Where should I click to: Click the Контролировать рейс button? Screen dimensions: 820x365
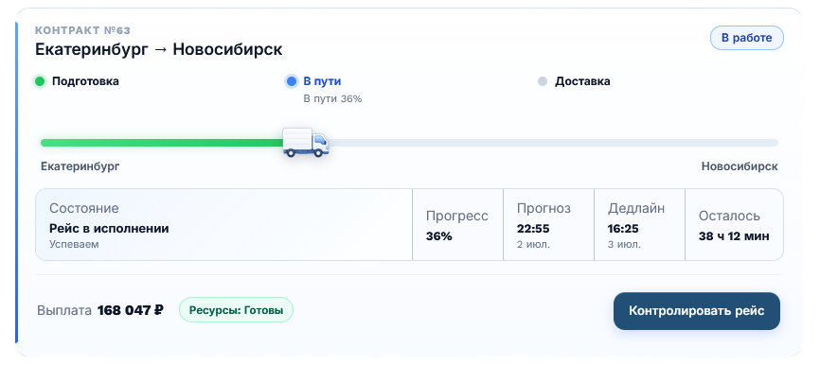pos(697,311)
